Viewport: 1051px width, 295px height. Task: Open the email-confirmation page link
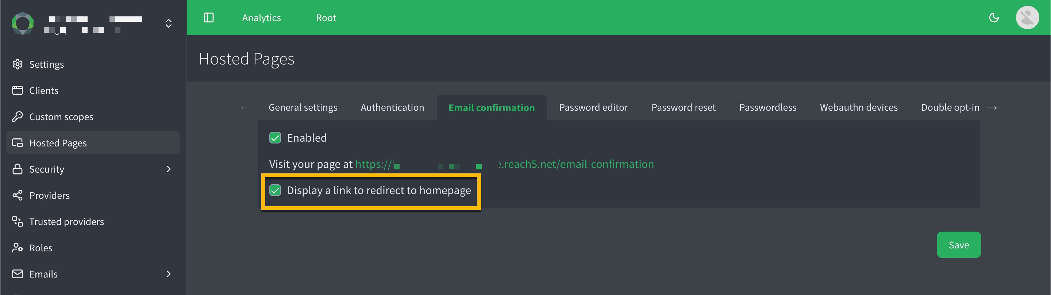[x=575, y=164]
